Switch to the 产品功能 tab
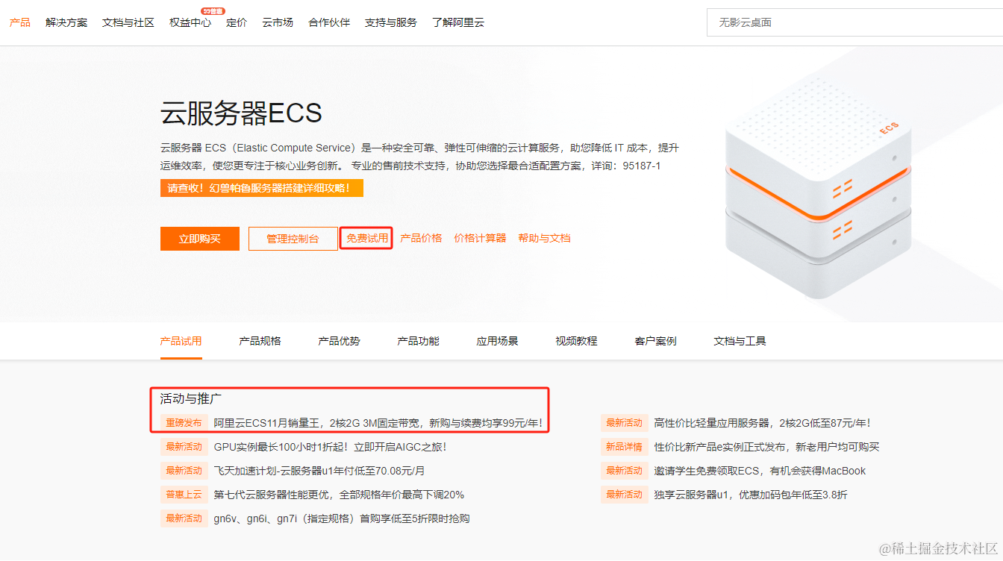The image size is (1003, 561). pyautogui.click(x=418, y=341)
